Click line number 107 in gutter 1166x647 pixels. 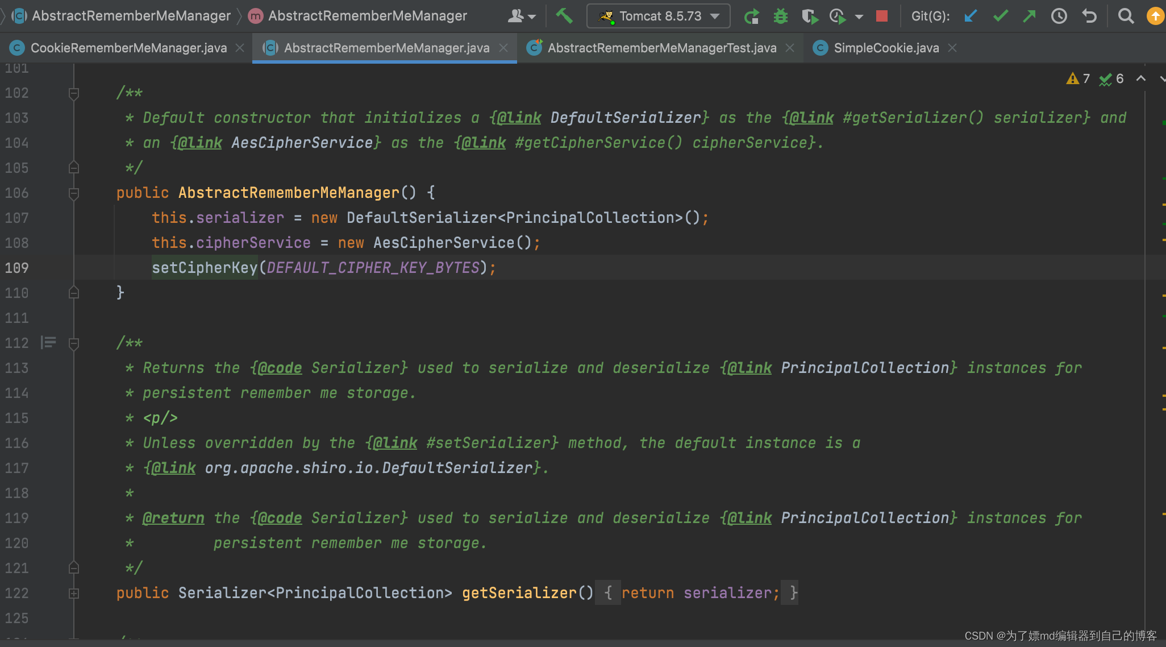coord(17,218)
